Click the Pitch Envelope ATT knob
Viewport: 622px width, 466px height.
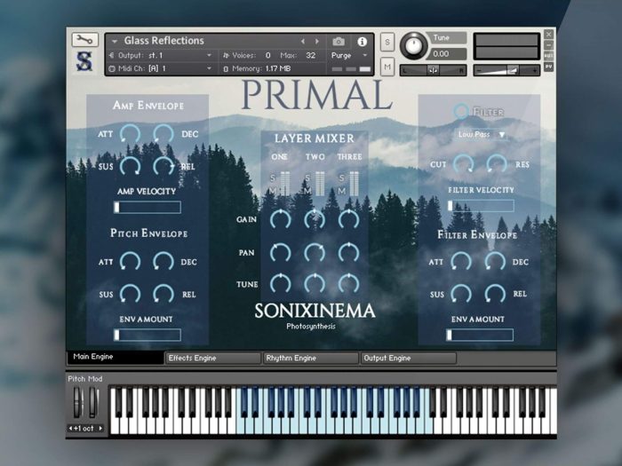130,262
